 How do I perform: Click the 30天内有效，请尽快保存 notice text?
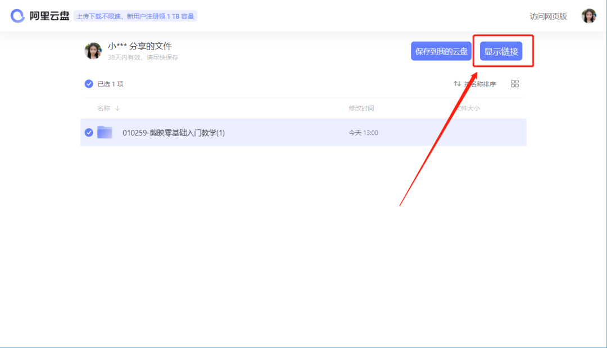coord(143,57)
